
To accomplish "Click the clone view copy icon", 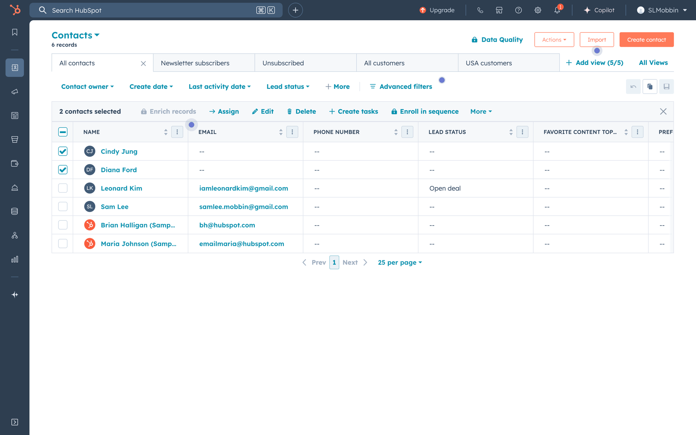I will pos(650,87).
